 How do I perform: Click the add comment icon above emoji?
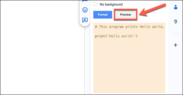pyautogui.click(x=85, y=1)
